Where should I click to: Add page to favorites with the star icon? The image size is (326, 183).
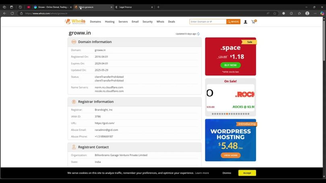click(x=274, y=13)
